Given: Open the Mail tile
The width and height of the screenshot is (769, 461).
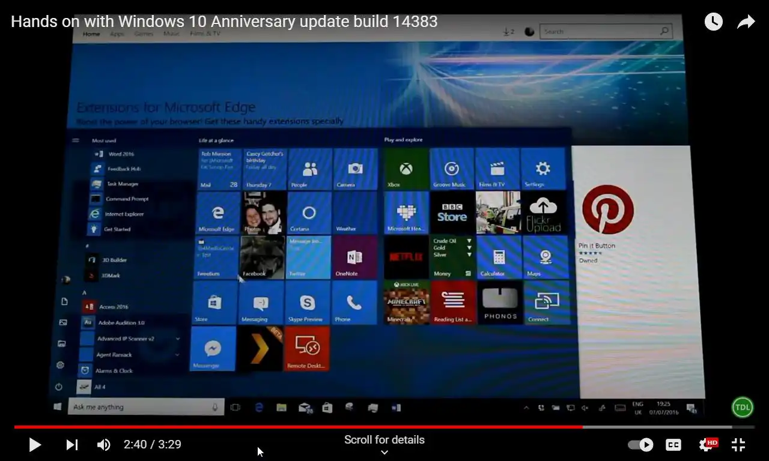Looking at the screenshot, I should click(x=219, y=169).
